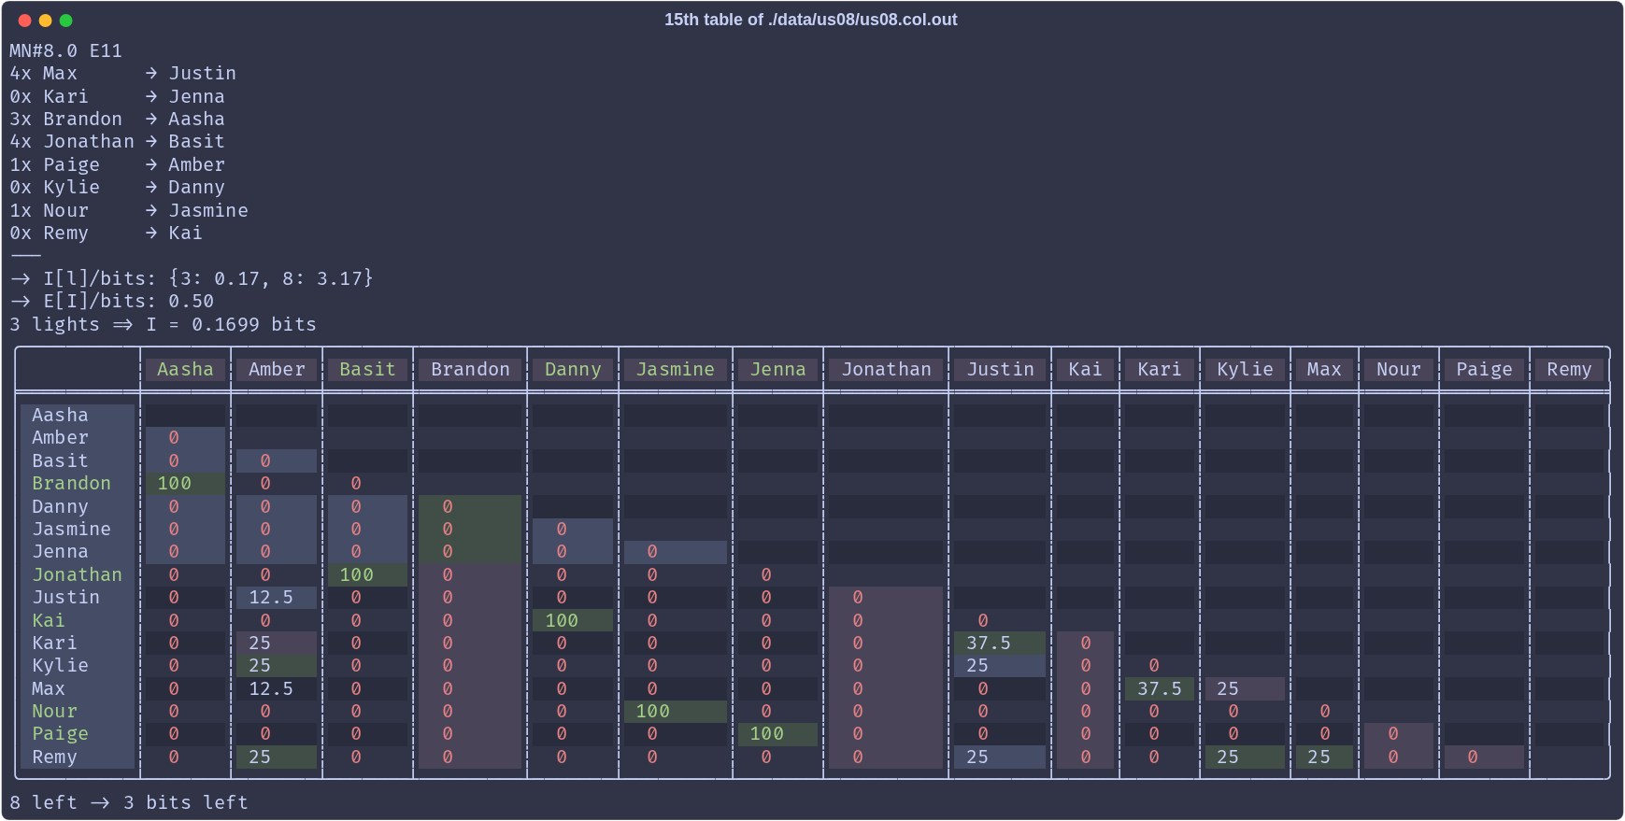Click the yellow minimize window button

pos(45,21)
